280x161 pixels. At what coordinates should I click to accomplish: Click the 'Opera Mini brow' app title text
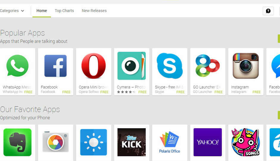93,87
